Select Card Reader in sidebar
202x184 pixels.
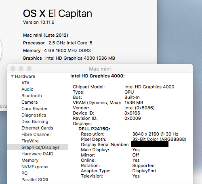pyautogui.click(x=35, y=109)
